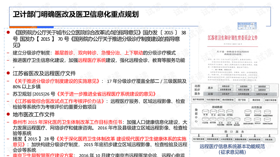280x157 pixels.
Task: Click the caption 远程医疗信息系统基本功能规范
Action: pos(232,147)
